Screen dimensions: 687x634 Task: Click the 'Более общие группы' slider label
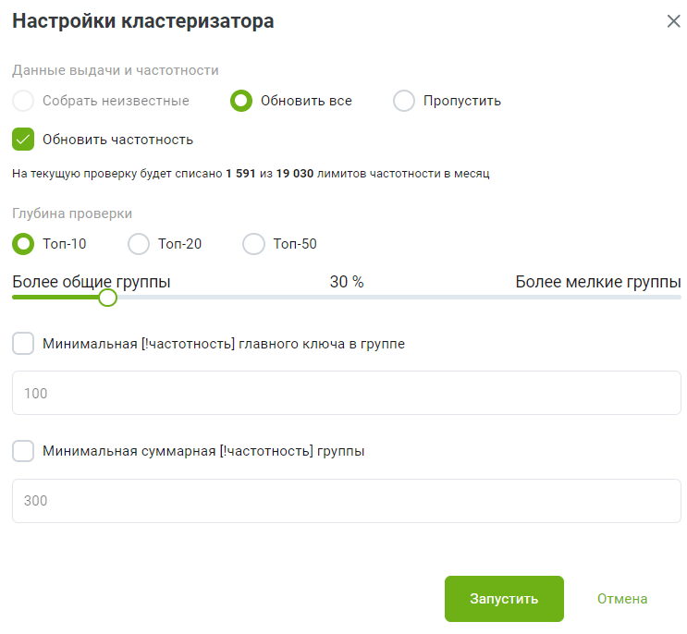92,282
